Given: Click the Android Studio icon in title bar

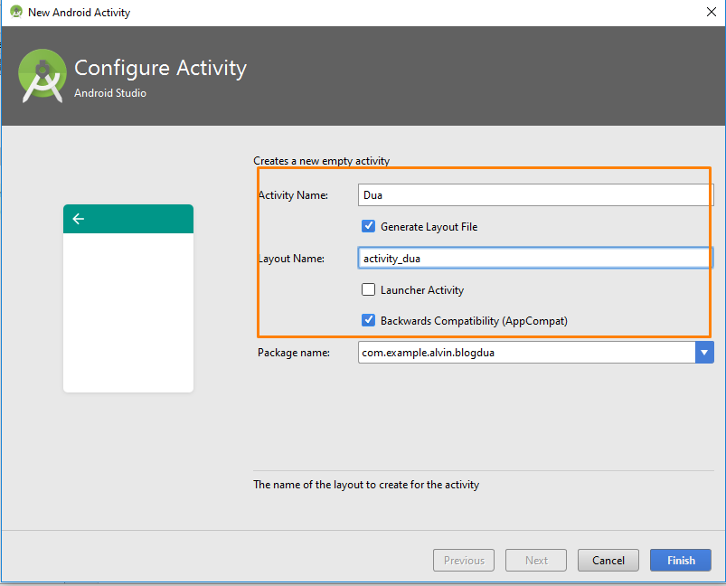Looking at the screenshot, I should coord(15,13).
